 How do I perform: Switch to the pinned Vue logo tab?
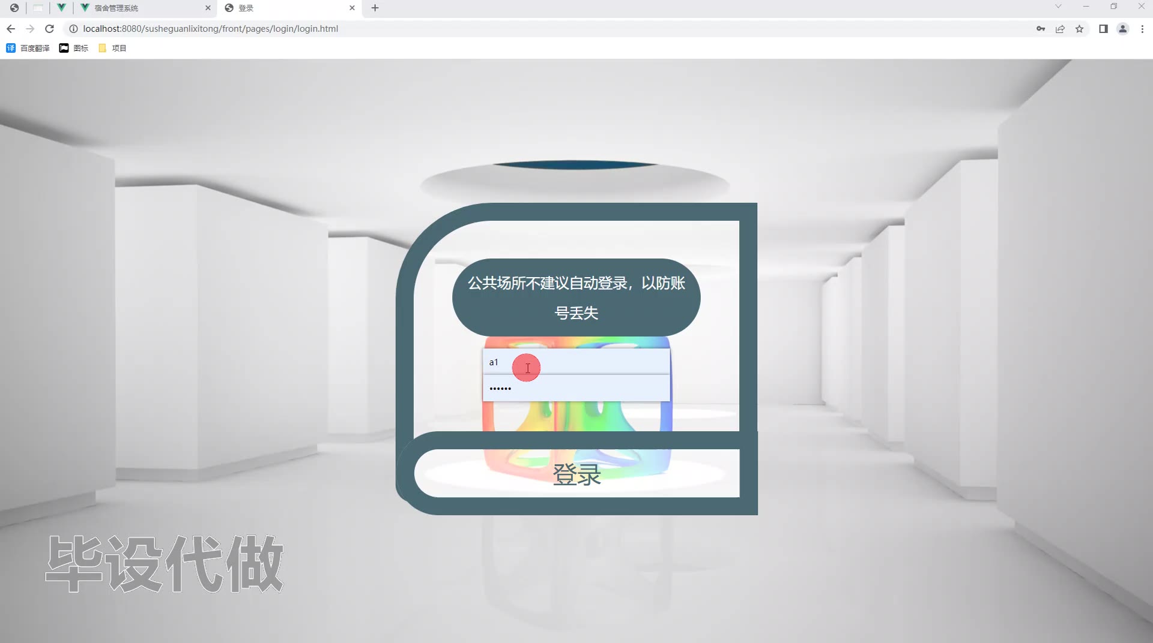pos(61,8)
